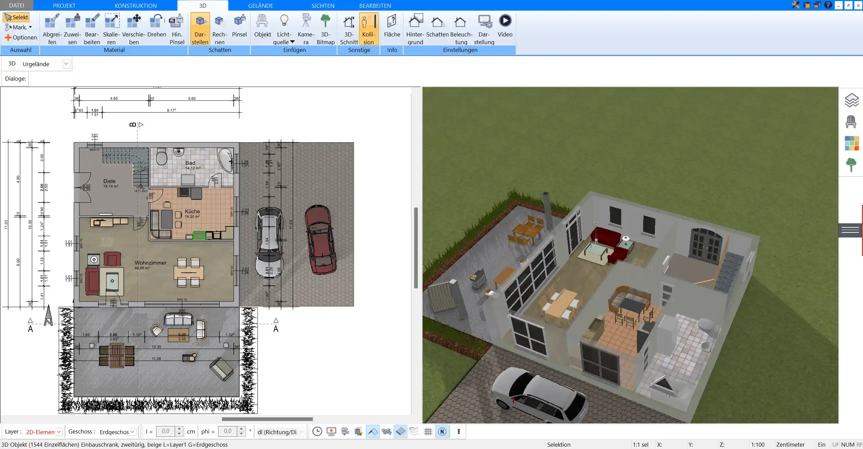Image resolution: width=863 pixels, height=449 pixels.
Task: Click the monitor with star icon
Action: pos(331,431)
